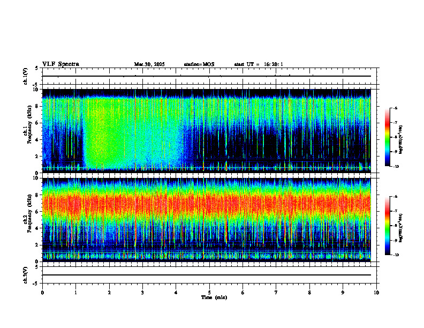424x328 pixels.
Task: Click the "1" time axis tick label
Action: coord(75,293)
